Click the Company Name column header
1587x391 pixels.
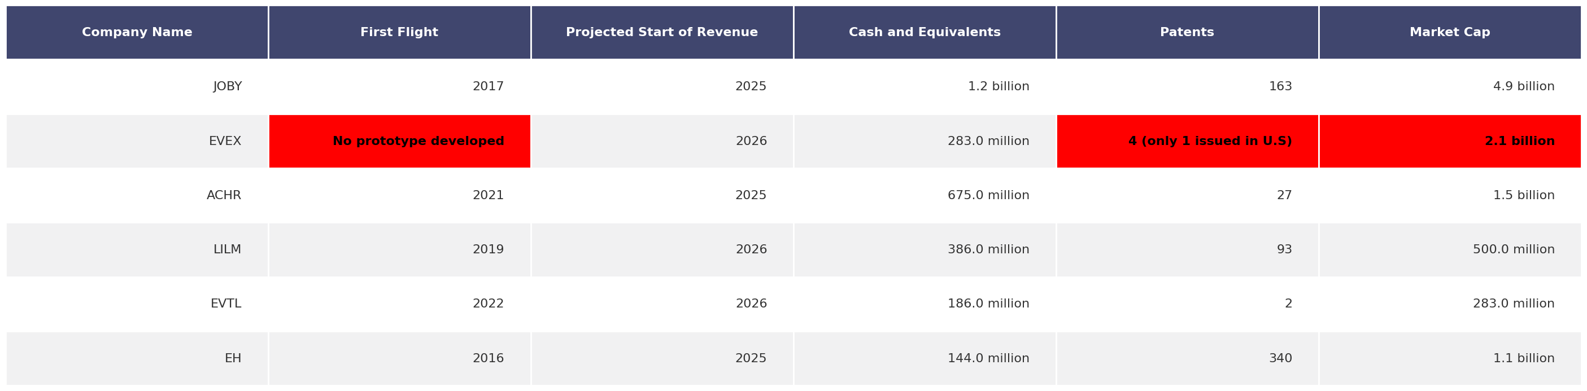click(137, 33)
